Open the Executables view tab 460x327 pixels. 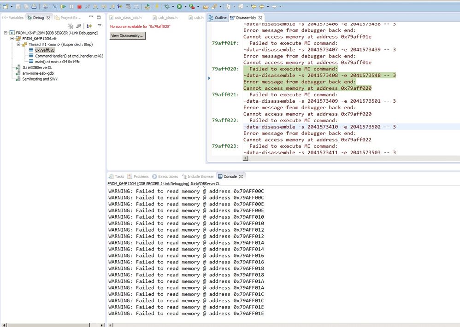pos(165,176)
